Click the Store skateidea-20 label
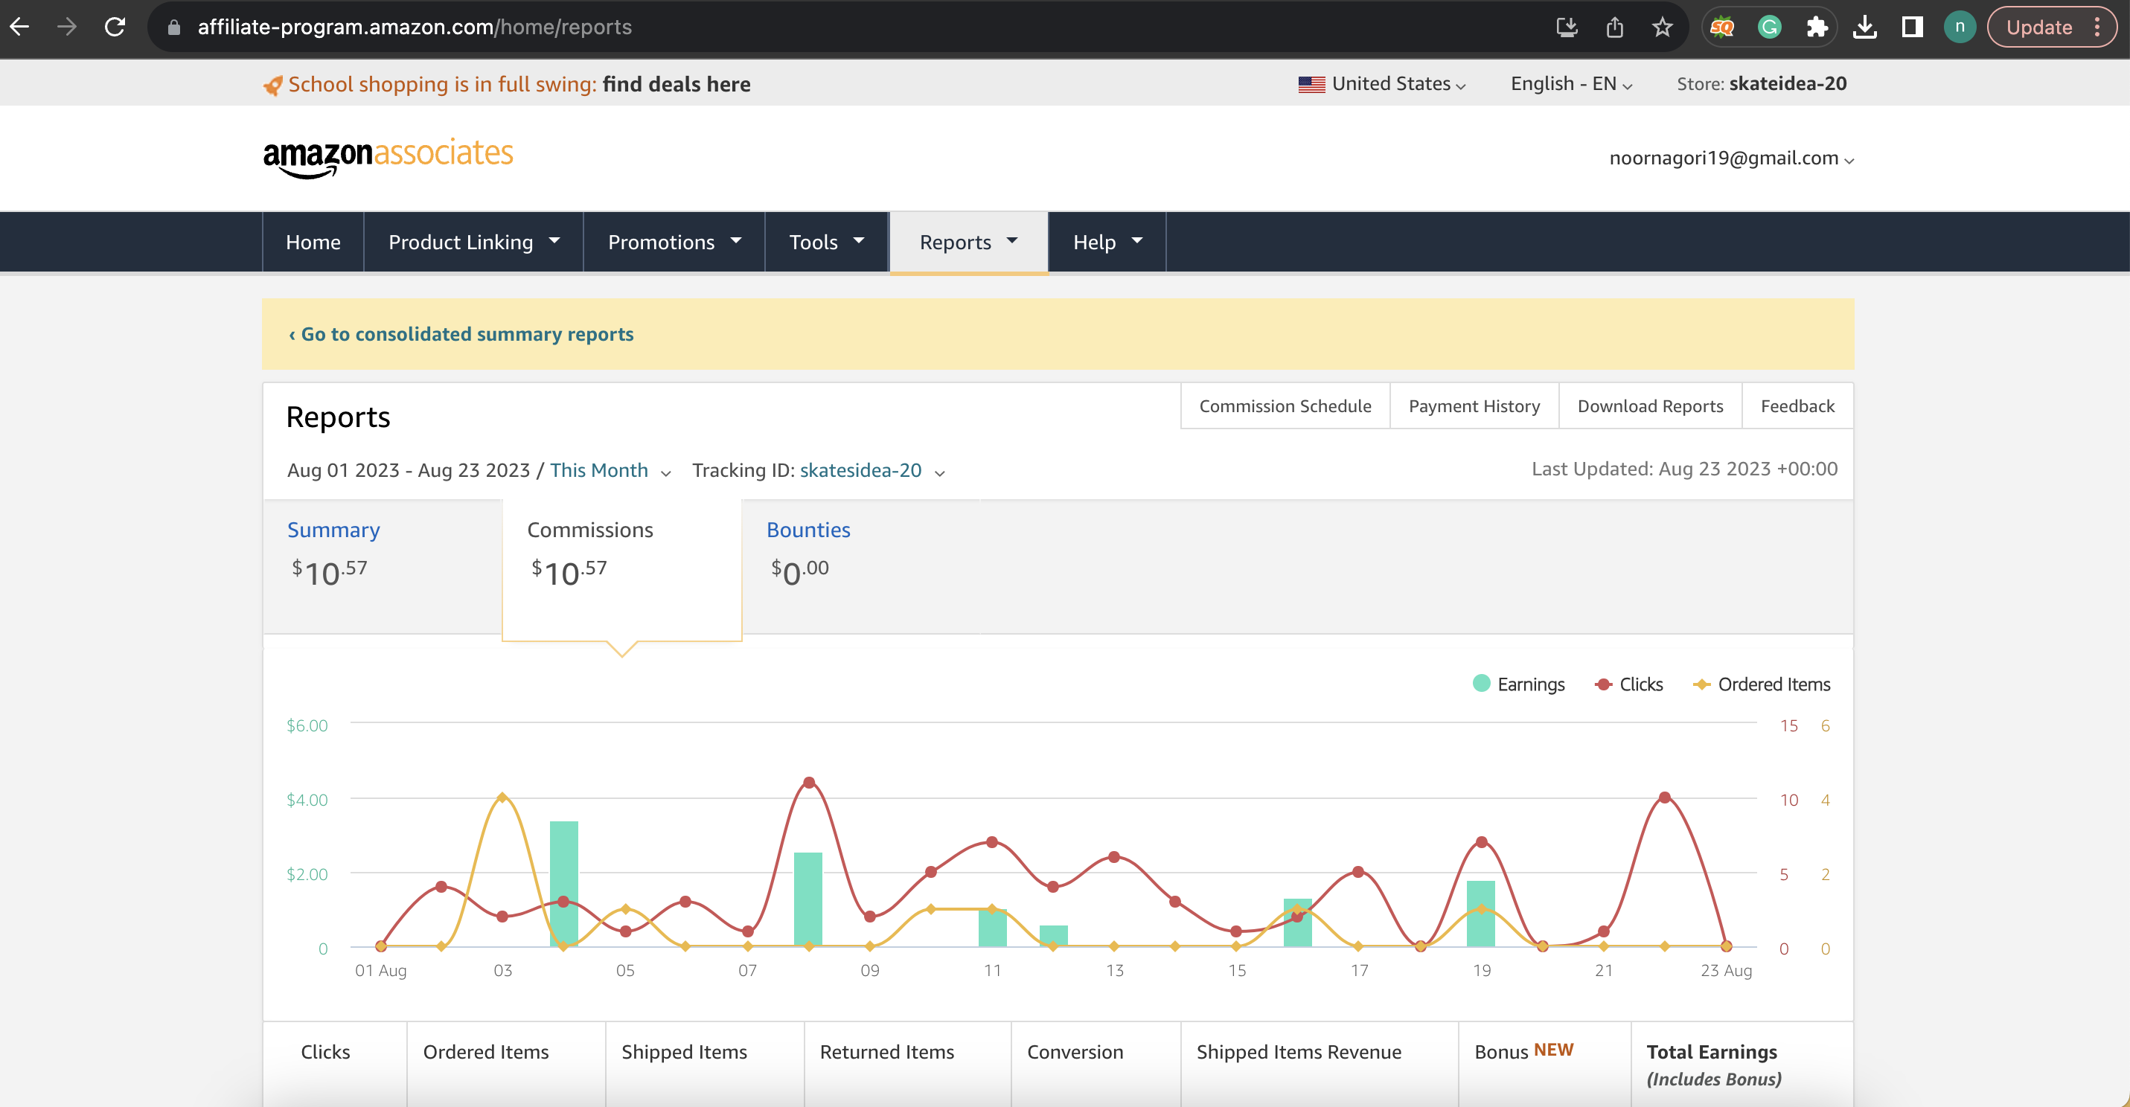Viewport: 2130px width, 1107px height. point(1761,84)
